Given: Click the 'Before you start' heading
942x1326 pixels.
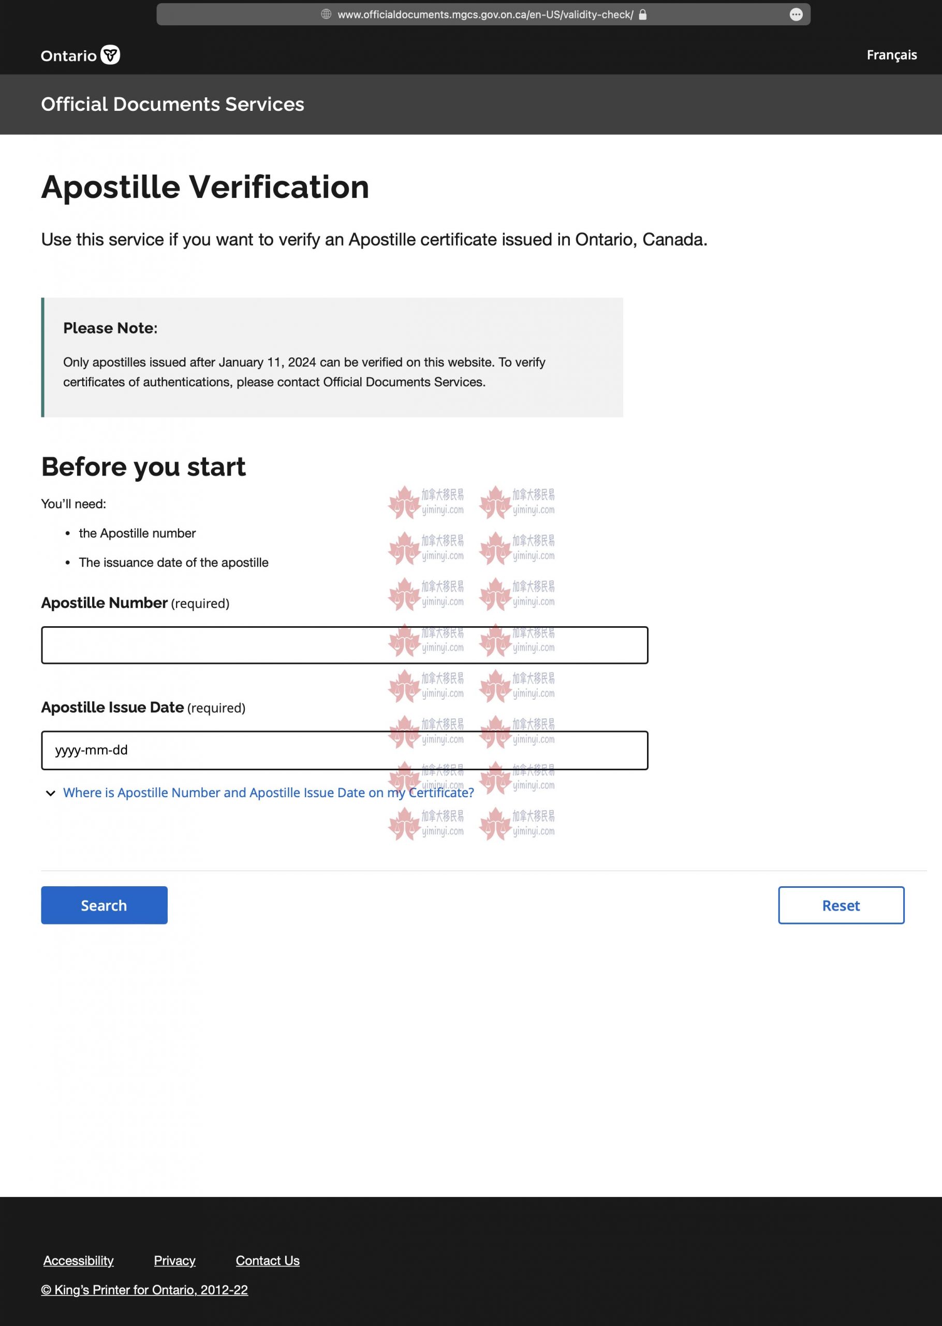Looking at the screenshot, I should pyautogui.click(x=143, y=467).
